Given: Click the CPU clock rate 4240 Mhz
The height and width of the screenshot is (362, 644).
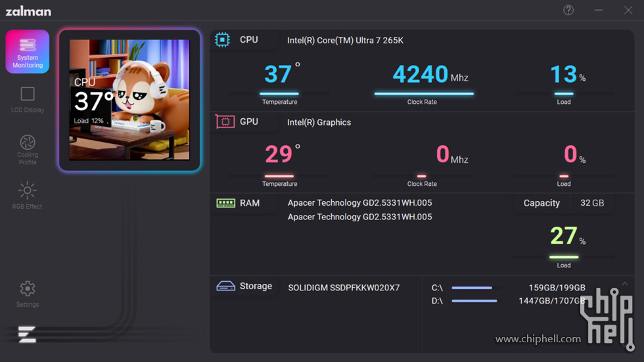Looking at the screenshot, I should 430,74.
